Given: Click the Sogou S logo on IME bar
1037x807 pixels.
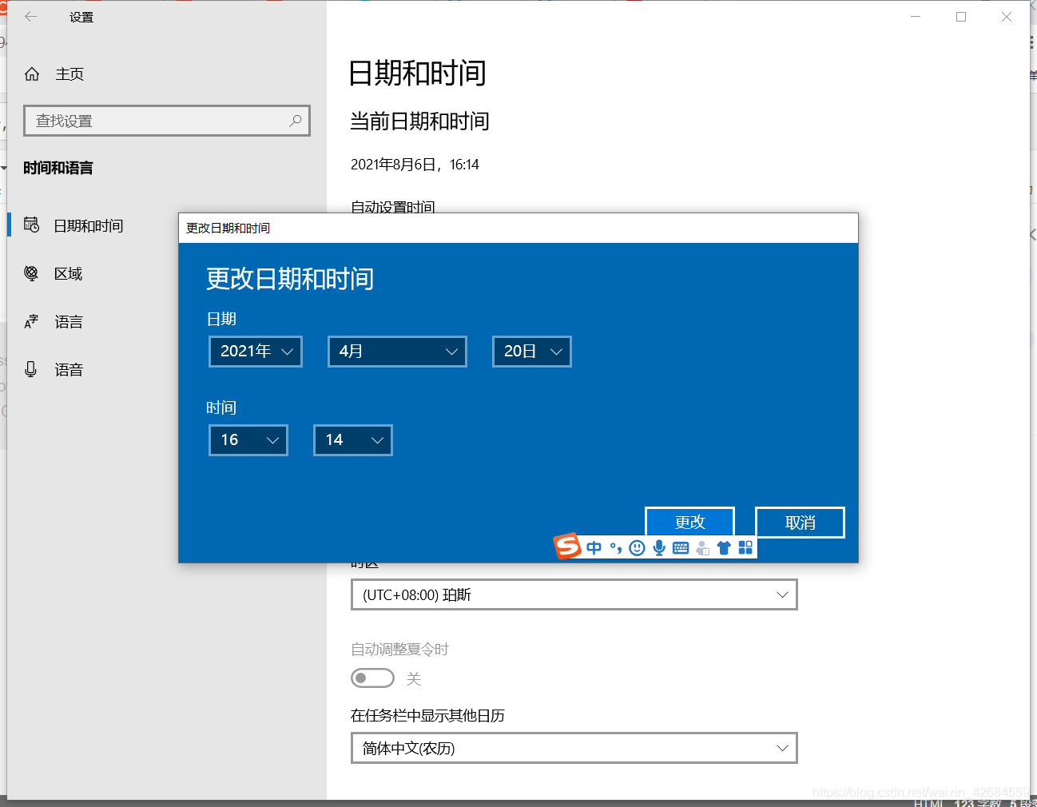Looking at the screenshot, I should pos(567,546).
